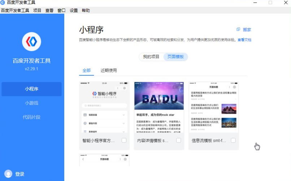291x181 pixels.
Task: Click the 信息流模板 smt-f... template name
Action: (x=209, y=141)
